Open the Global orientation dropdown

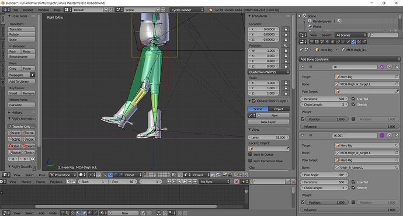pos(133,175)
